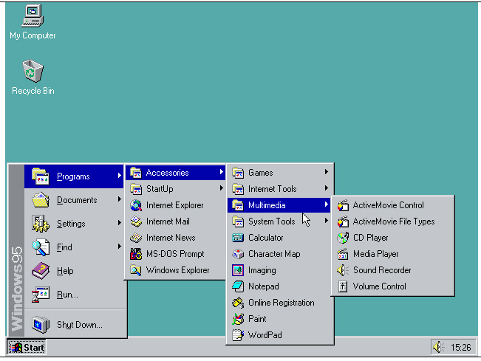
Task: Click the Programs folder icon in Start menu
Action: (x=40, y=176)
